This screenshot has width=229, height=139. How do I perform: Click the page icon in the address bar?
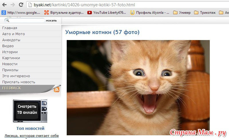[30, 5]
